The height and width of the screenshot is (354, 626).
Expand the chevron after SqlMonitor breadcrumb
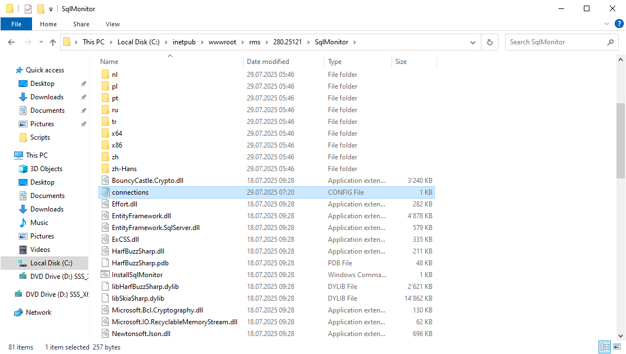click(354, 42)
